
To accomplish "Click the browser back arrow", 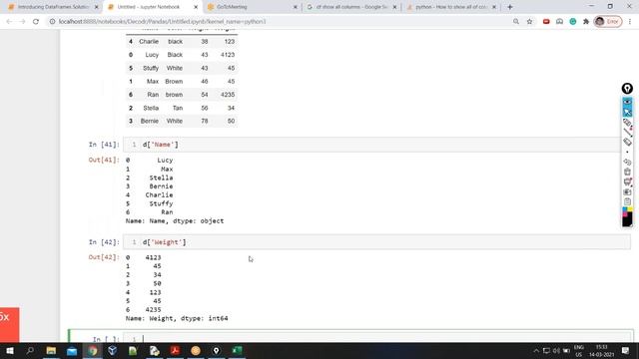I will [x=9, y=22].
